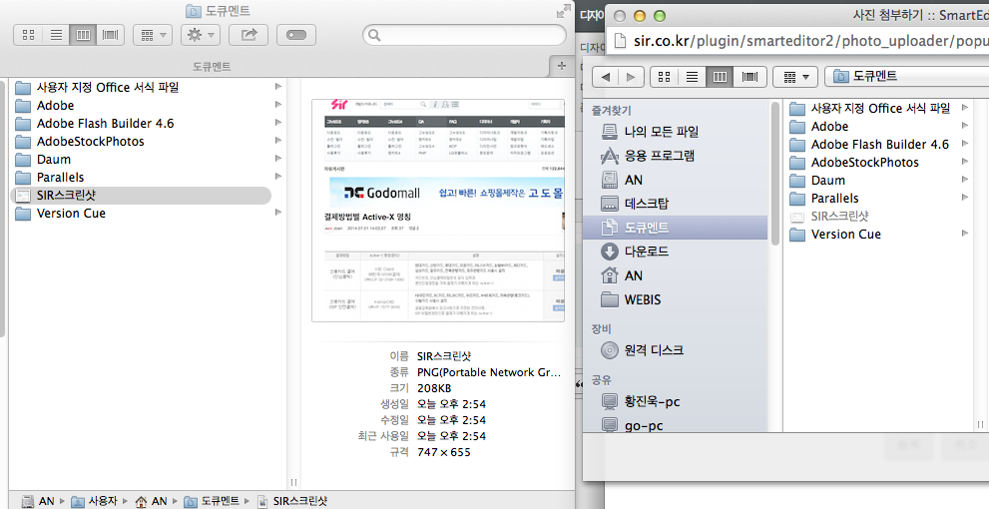Click the Edit Tags button in Finder toolbar
Screen dimensions: 989x509
point(295,35)
